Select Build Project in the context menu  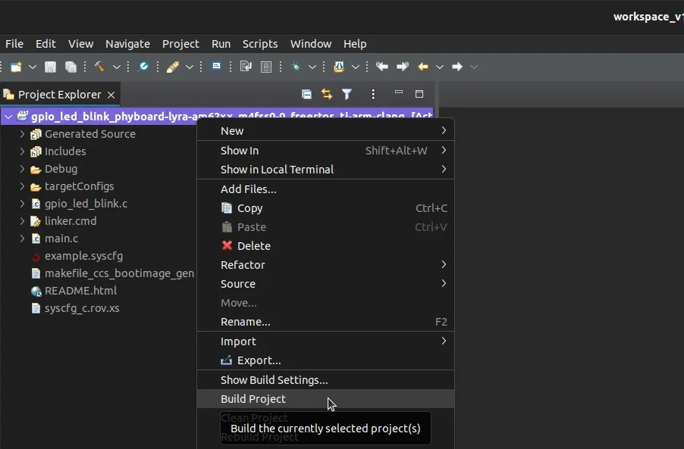253,399
